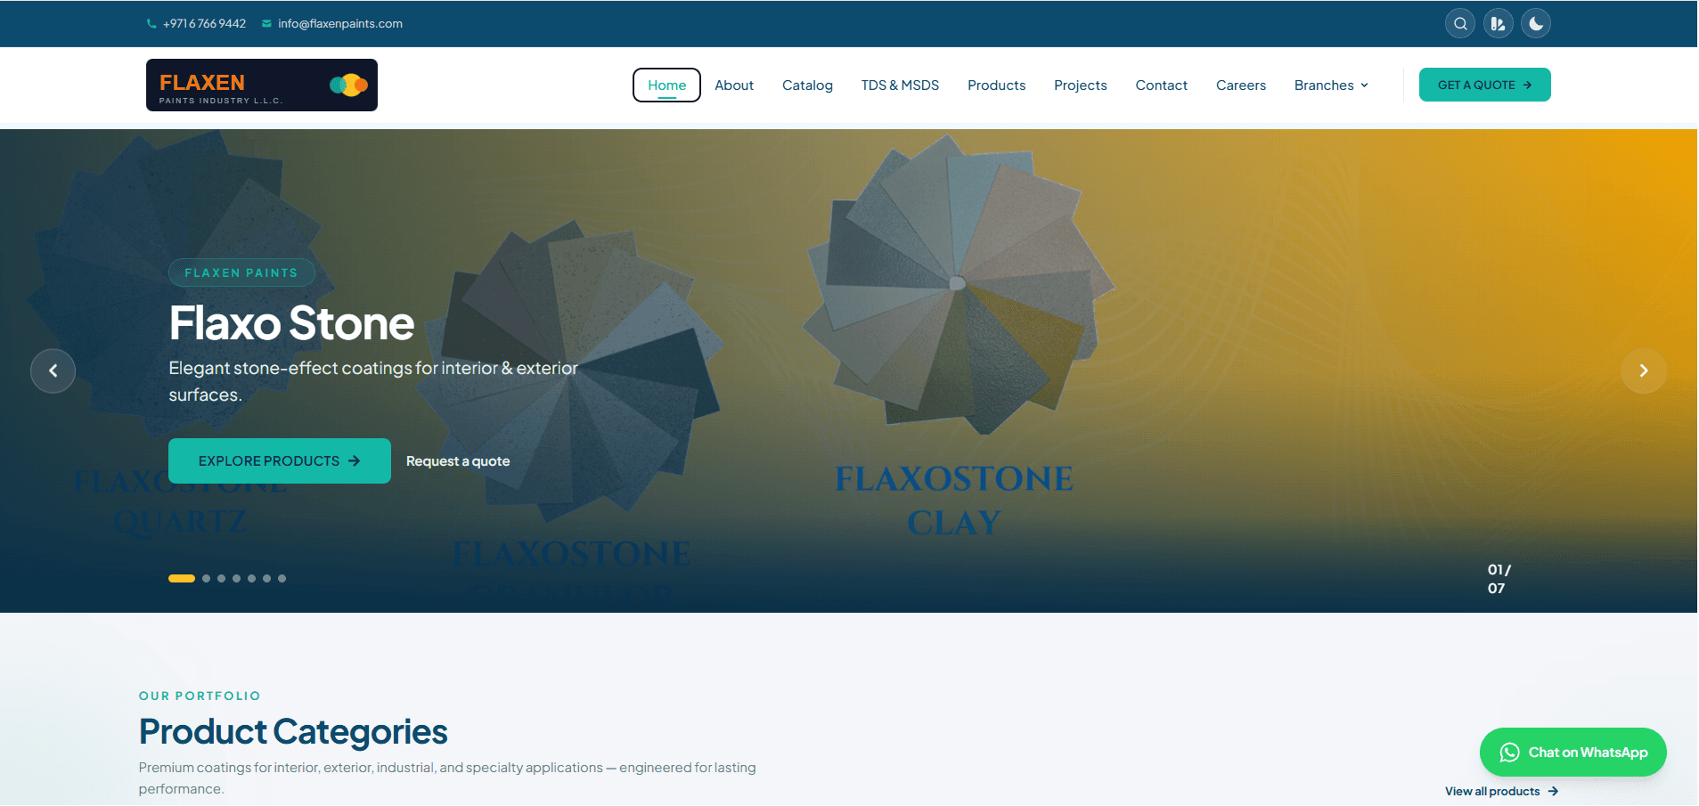
Task: Click the 01/07 slide counter
Action: [1499, 579]
